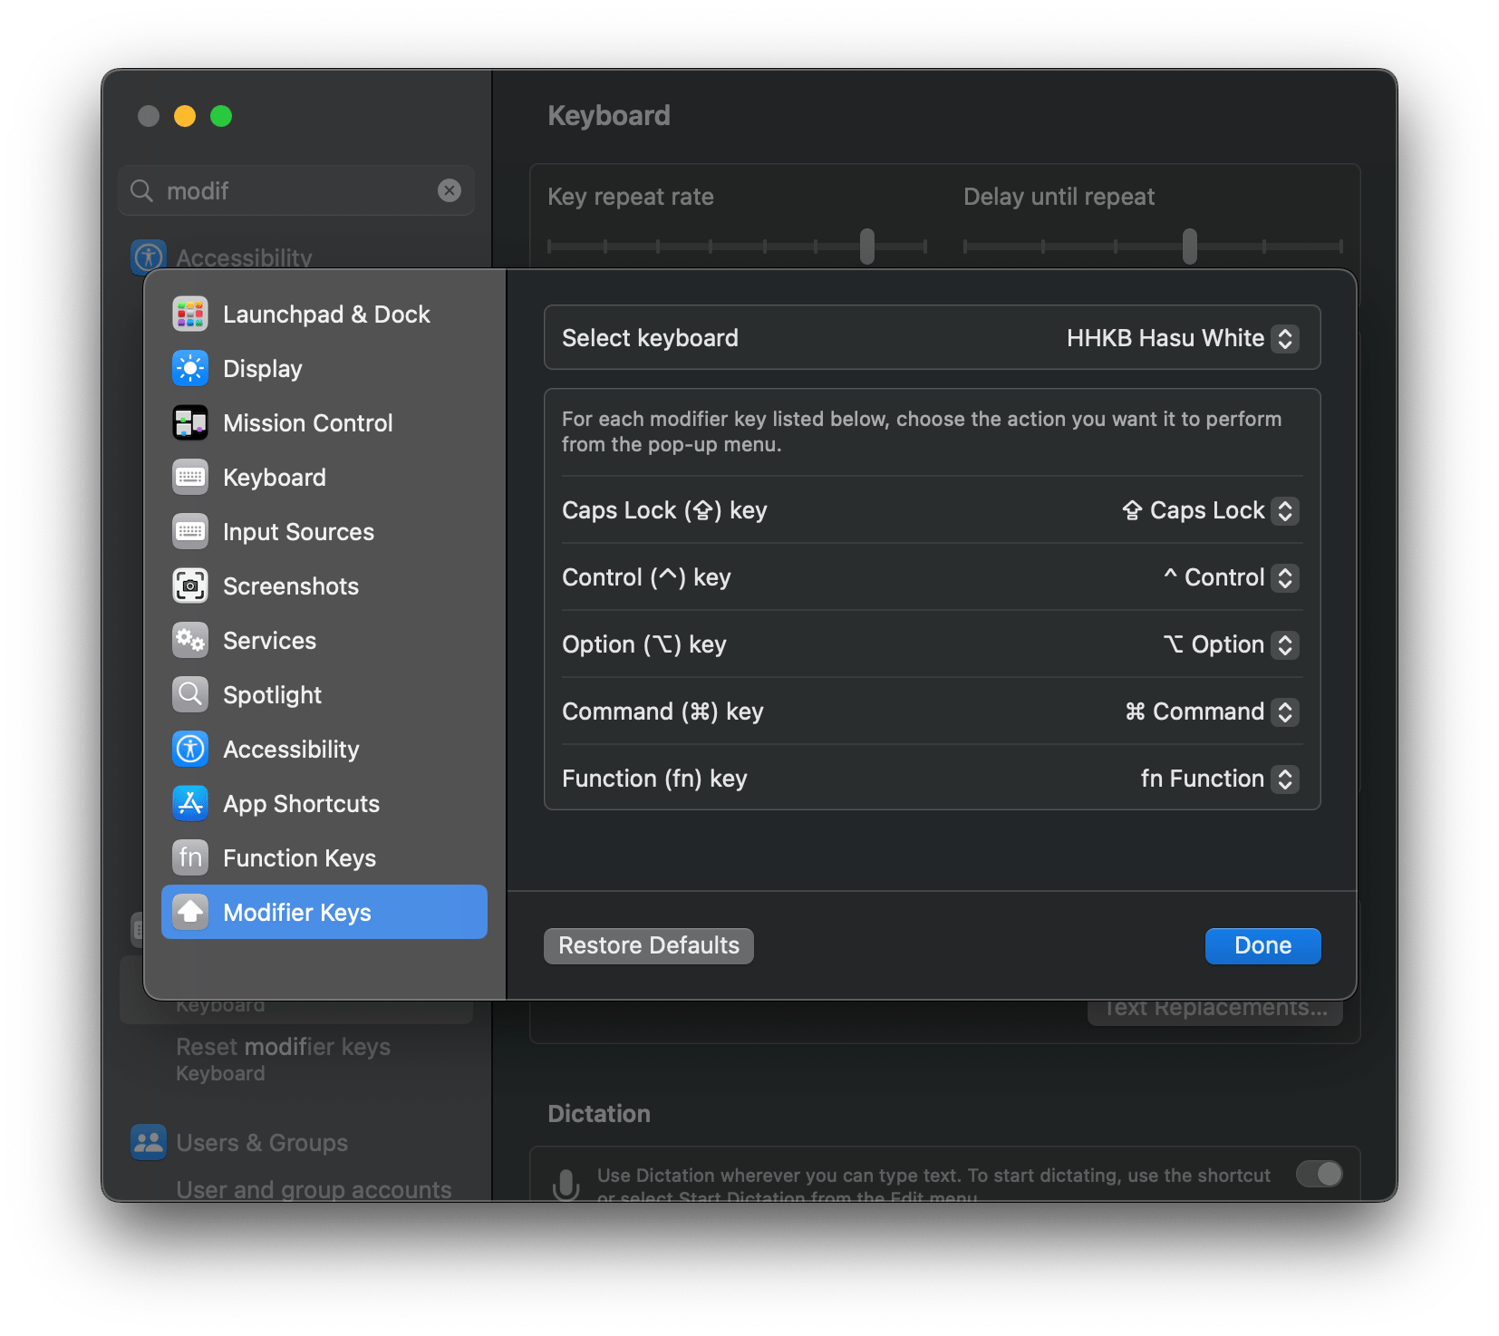Click the Input Sources keyboard icon
Image resolution: width=1499 pixels, height=1336 pixels.
[190, 531]
